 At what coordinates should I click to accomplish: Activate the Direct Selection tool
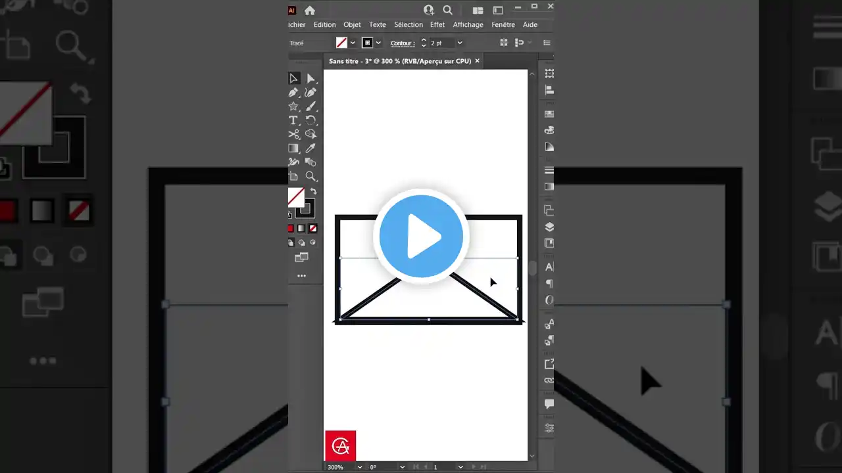pyautogui.click(x=310, y=78)
